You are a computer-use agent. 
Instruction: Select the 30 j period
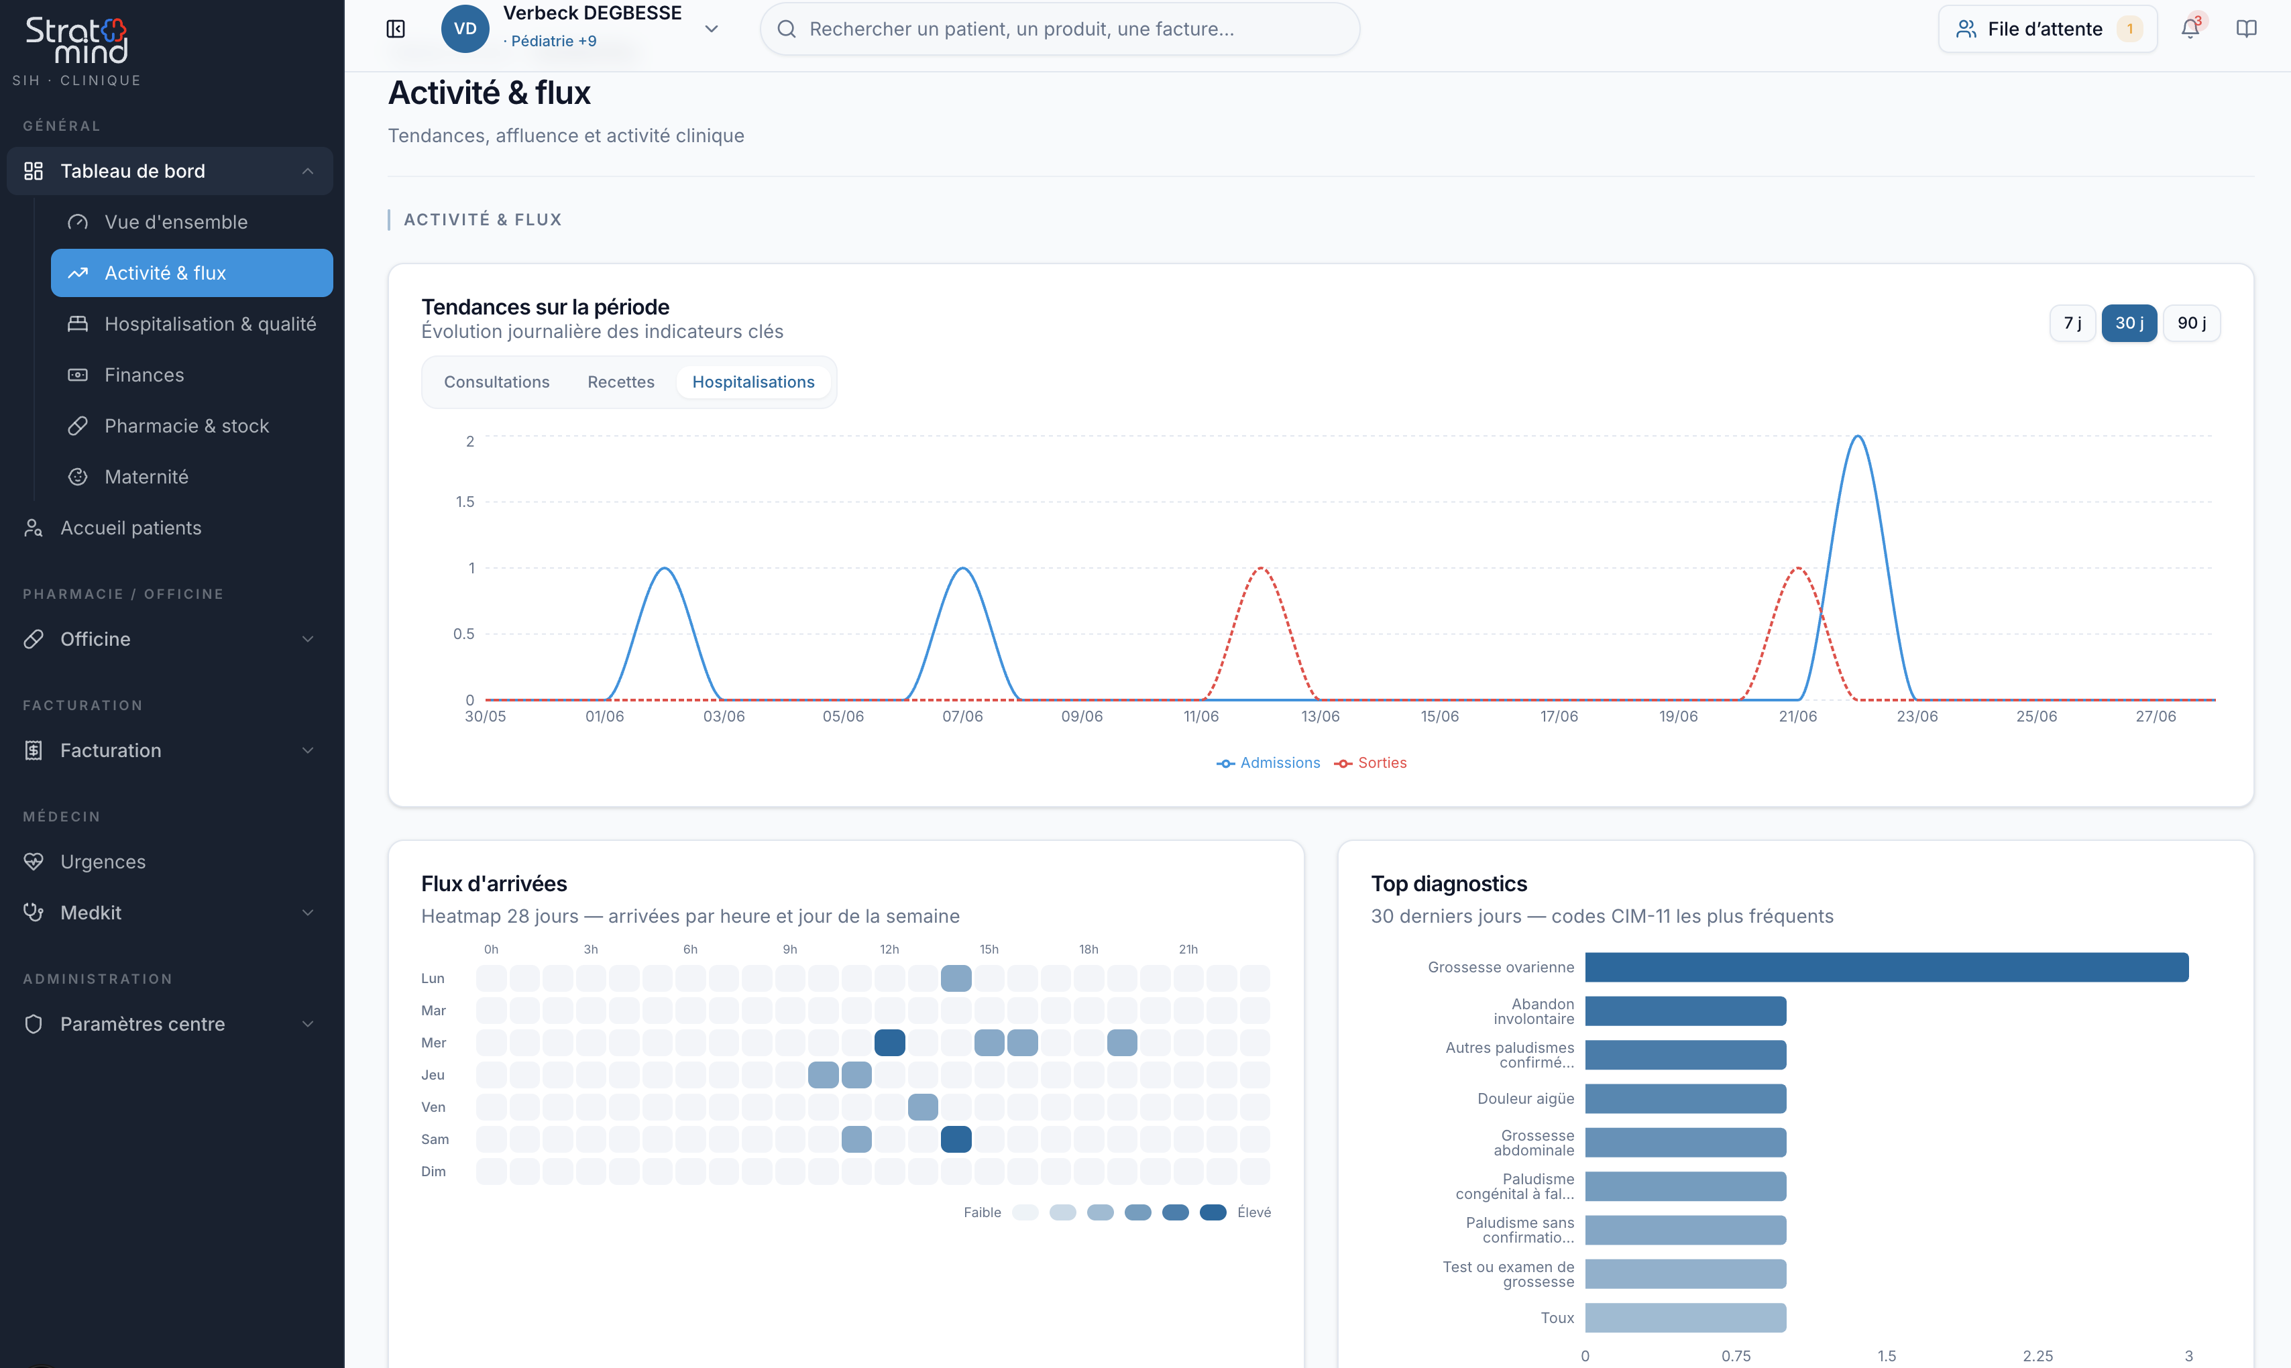(x=2129, y=323)
